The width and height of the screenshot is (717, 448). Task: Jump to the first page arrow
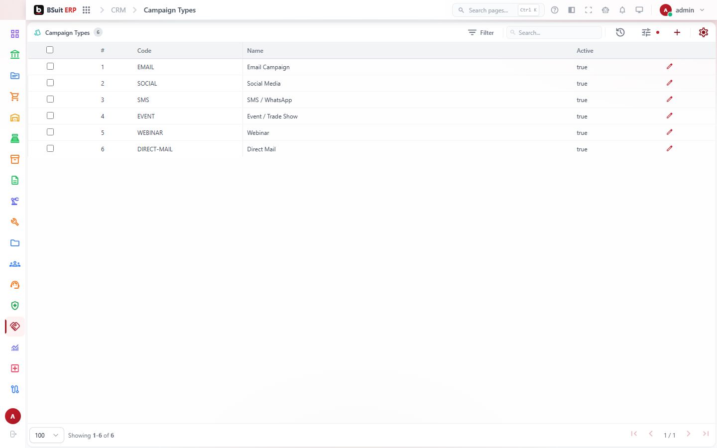pos(634,434)
